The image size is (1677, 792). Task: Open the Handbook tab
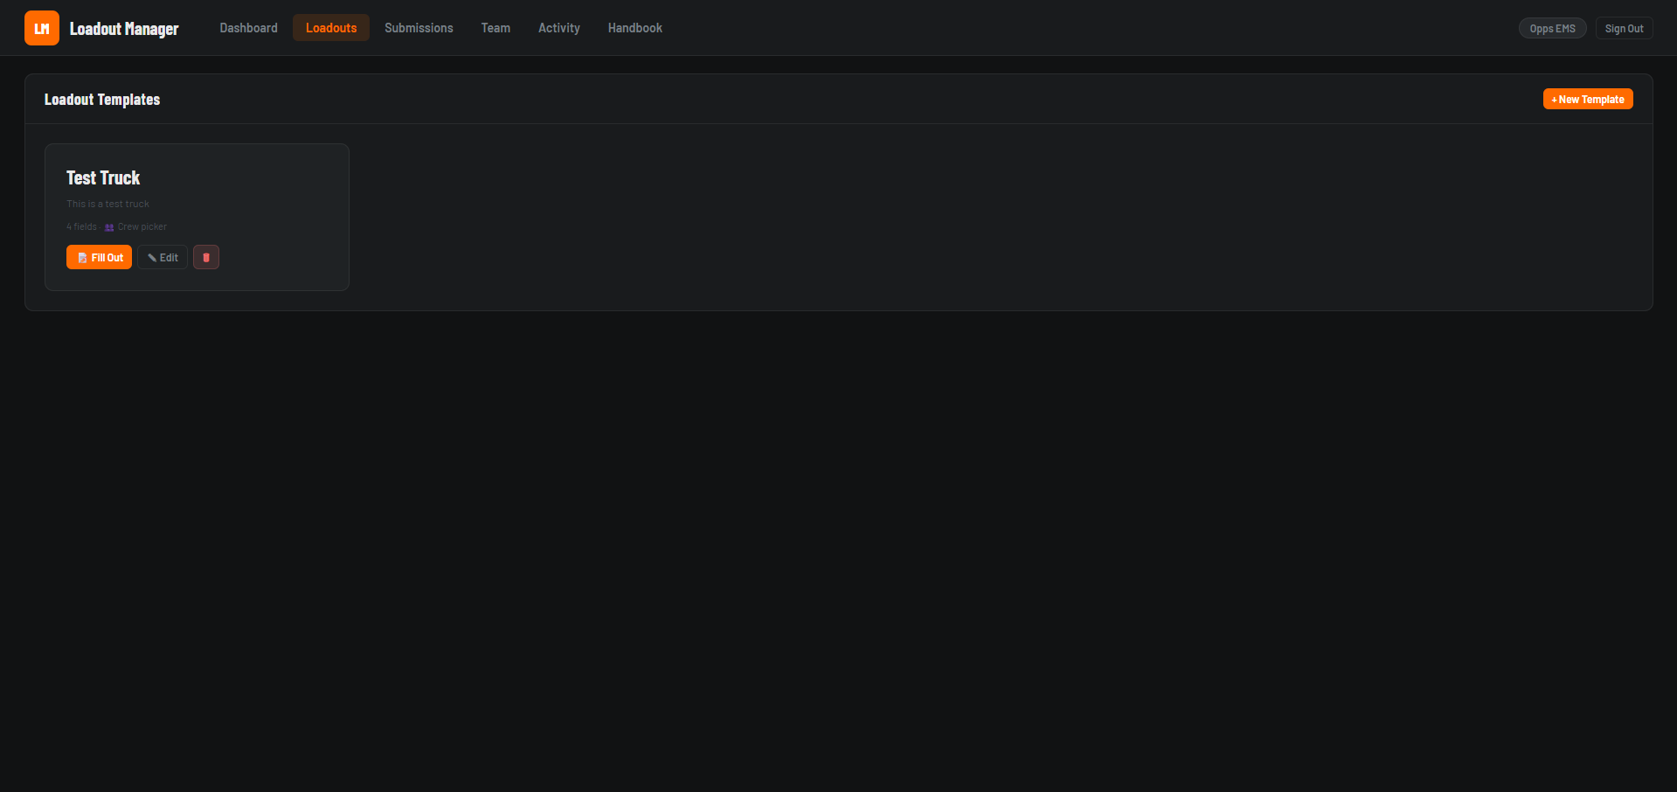click(634, 28)
